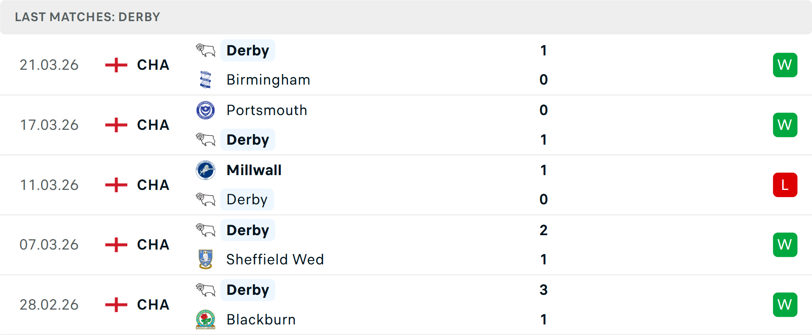
Task: Open the highlighted Derby team link
Action: coord(248,50)
